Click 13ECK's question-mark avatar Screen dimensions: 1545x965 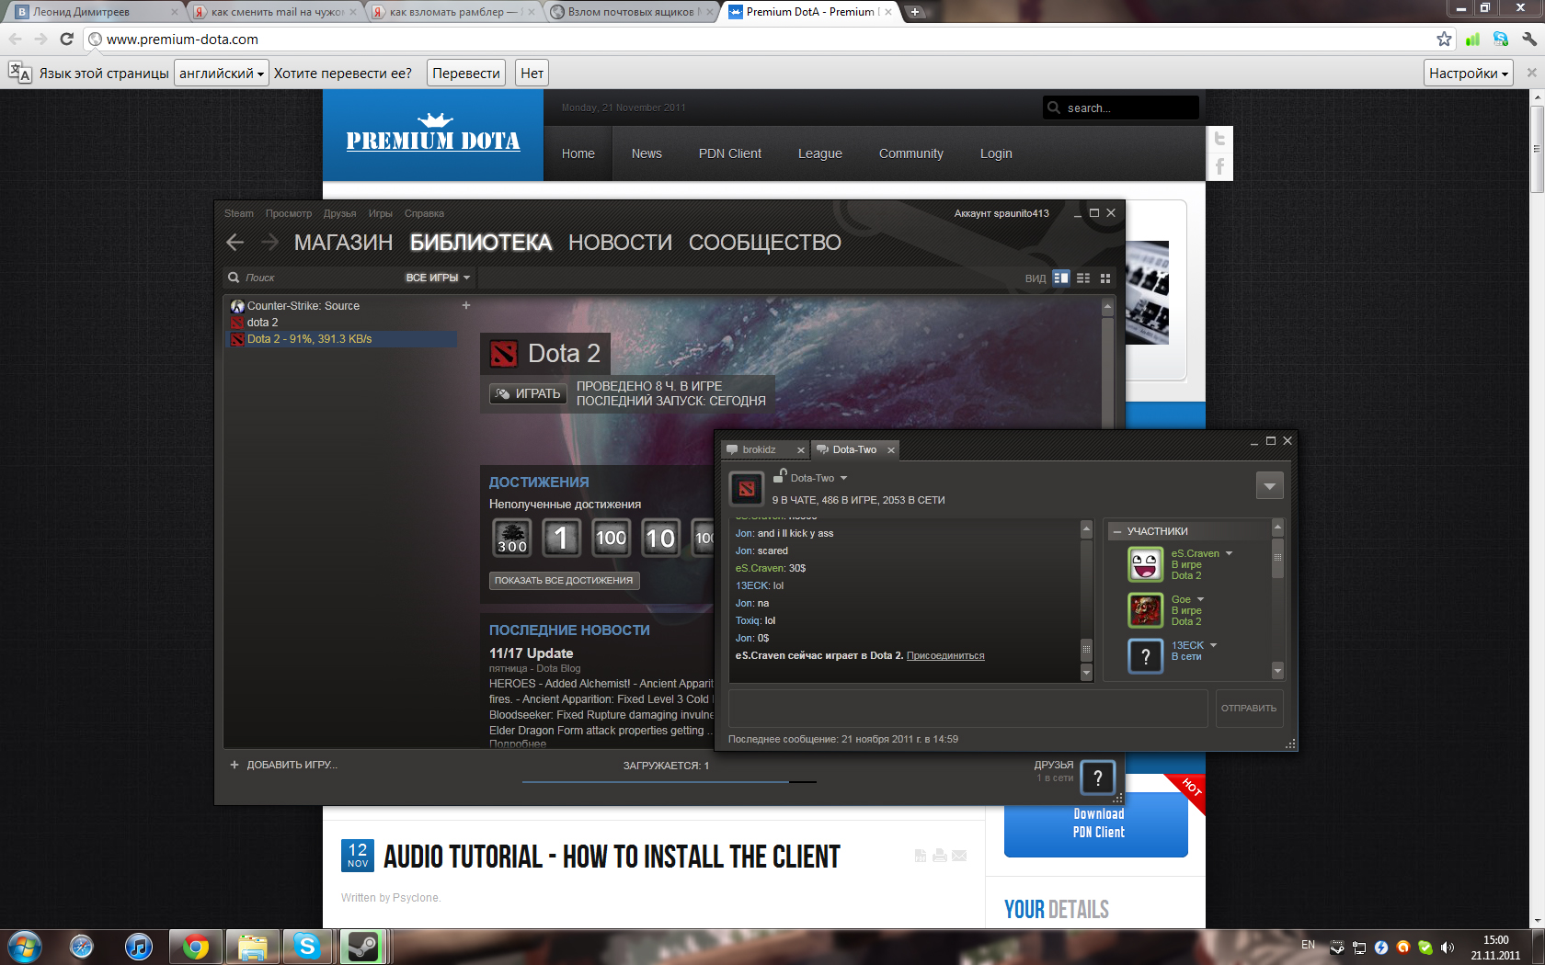(1146, 656)
